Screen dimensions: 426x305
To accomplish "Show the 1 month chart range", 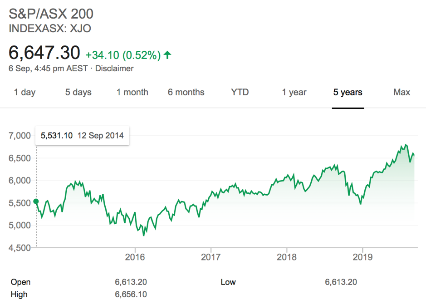I will click(132, 92).
